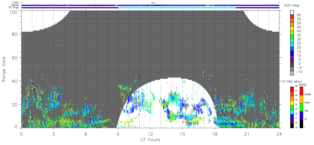
Task: Click the cyan section of TX Freq bar
Action: coord(177,8)
